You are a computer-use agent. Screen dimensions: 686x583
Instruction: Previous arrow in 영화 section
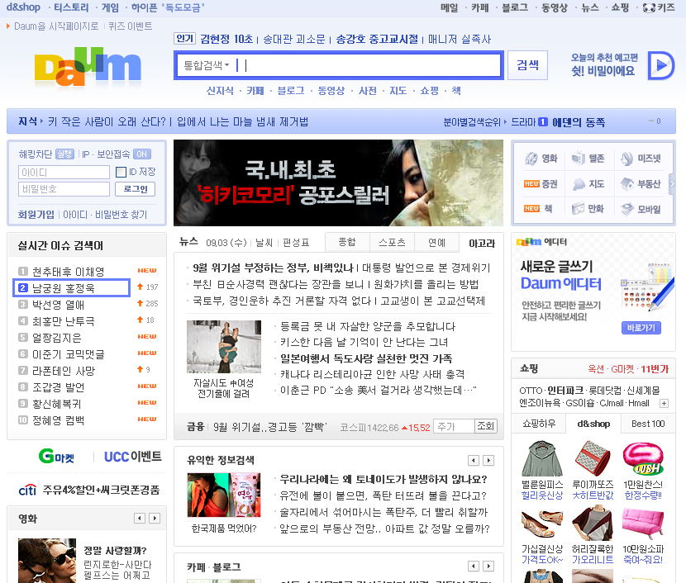tap(140, 519)
